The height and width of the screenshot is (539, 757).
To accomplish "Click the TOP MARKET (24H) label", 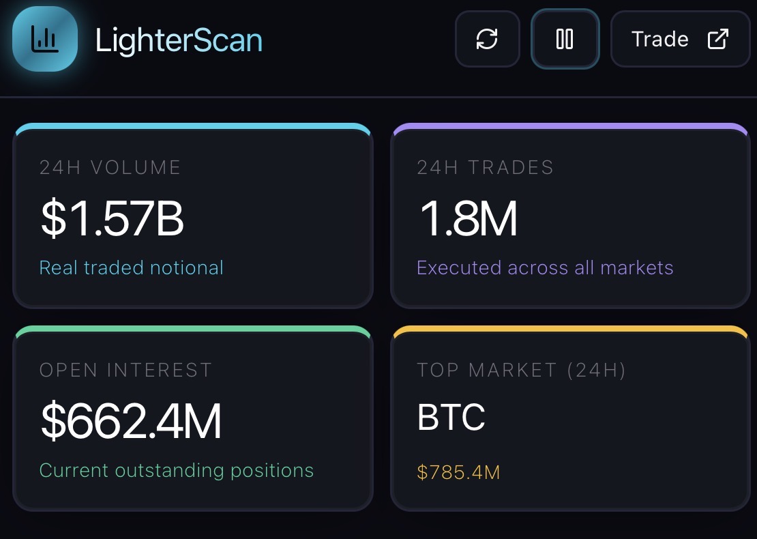I will [x=522, y=370].
